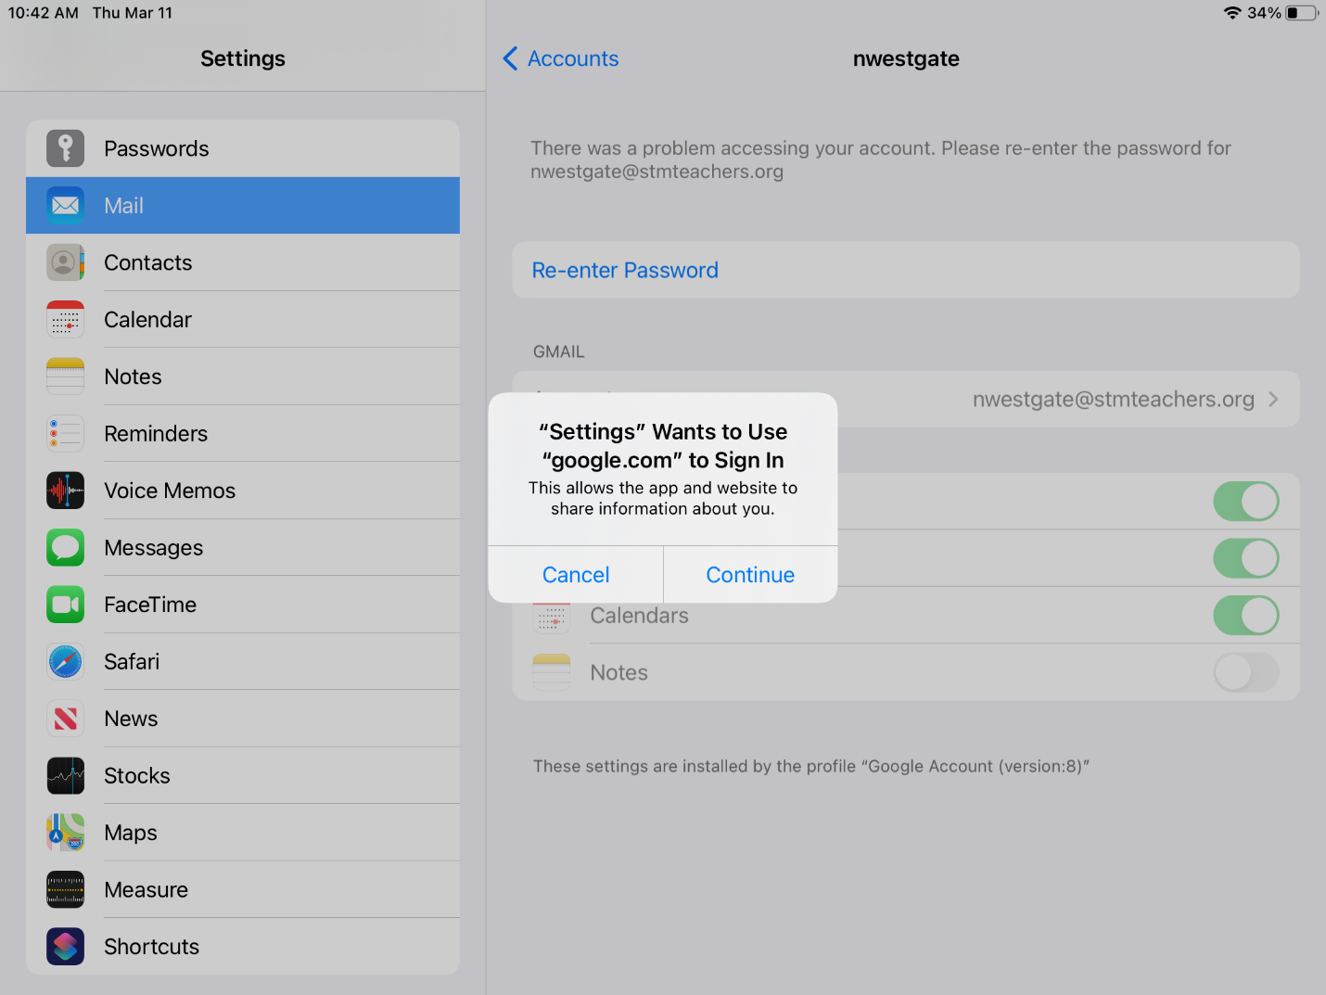Continue to sign in with google.com
1326x995 pixels.
750,575
